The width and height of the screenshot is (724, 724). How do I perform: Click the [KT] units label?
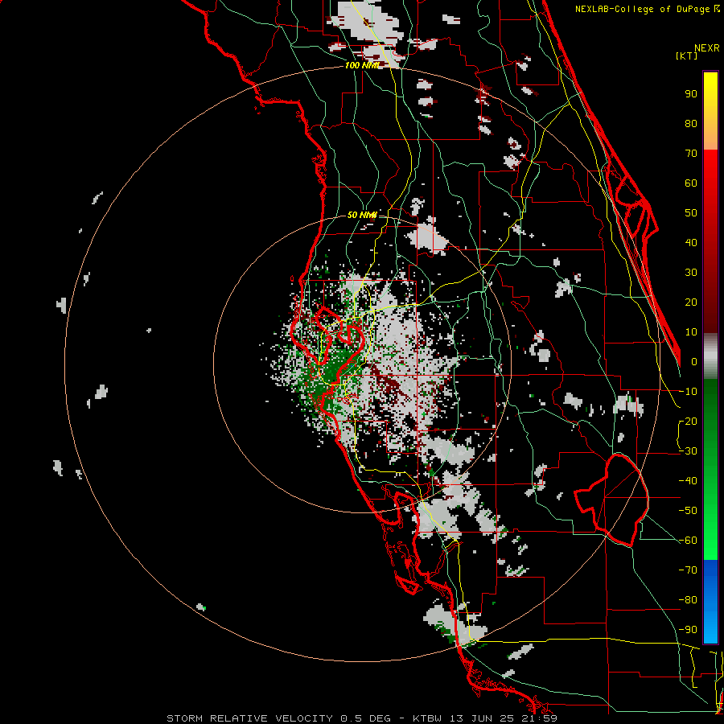pyautogui.click(x=687, y=56)
